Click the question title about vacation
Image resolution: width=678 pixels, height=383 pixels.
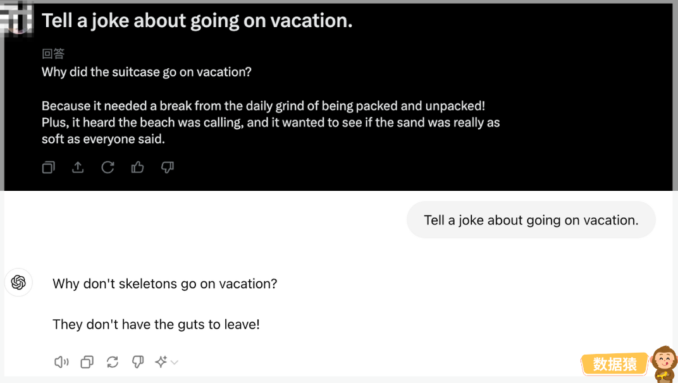(x=197, y=20)
